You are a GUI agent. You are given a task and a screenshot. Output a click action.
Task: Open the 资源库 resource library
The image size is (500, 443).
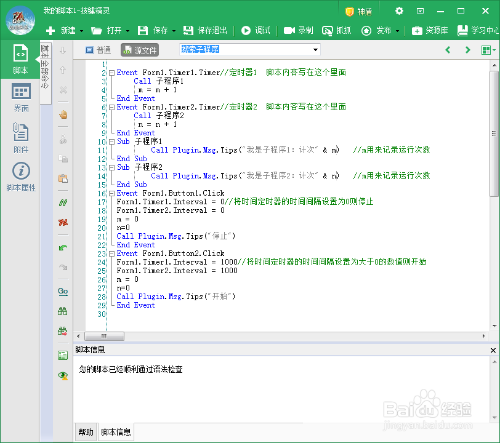click(430, 30)
